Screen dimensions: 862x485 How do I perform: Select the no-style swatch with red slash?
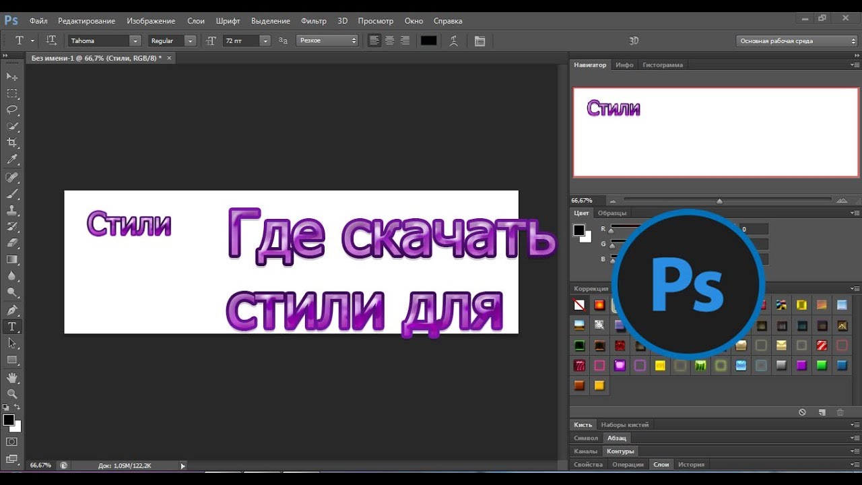point(579,305)
